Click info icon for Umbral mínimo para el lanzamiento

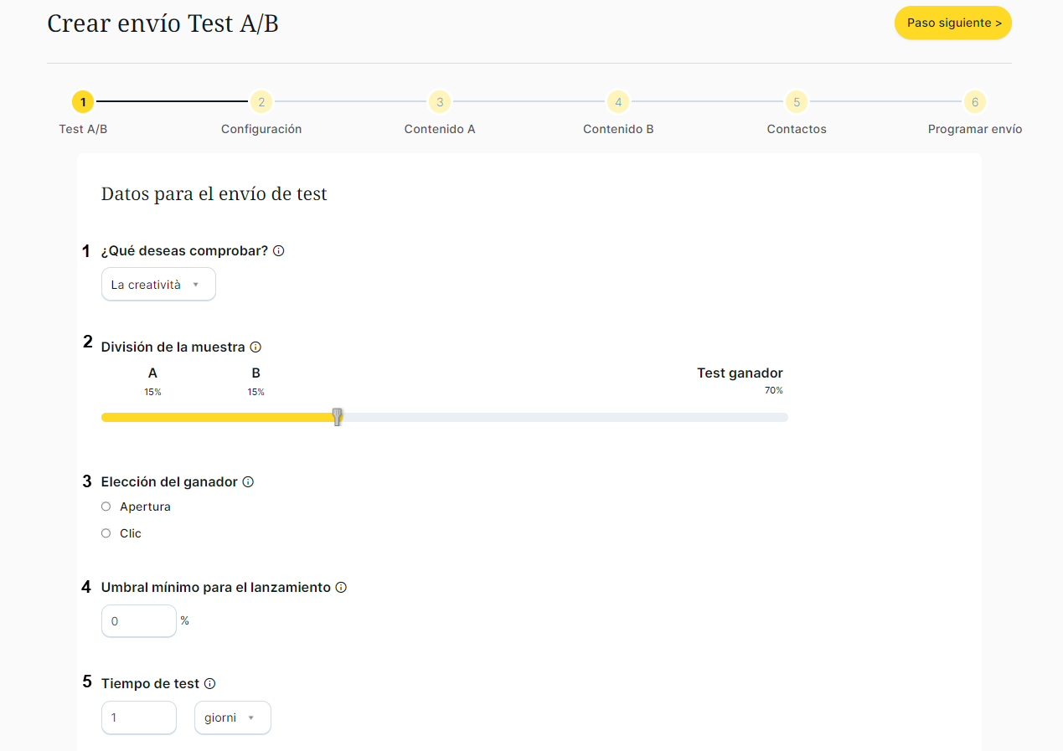341,588
